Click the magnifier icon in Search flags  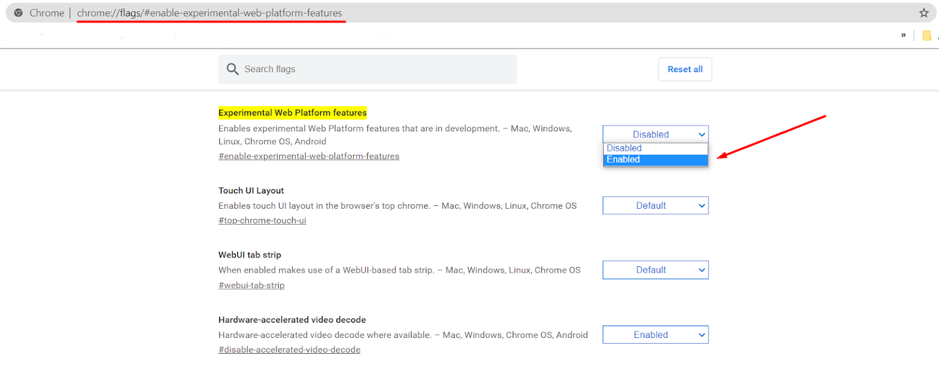click(232, 69)
